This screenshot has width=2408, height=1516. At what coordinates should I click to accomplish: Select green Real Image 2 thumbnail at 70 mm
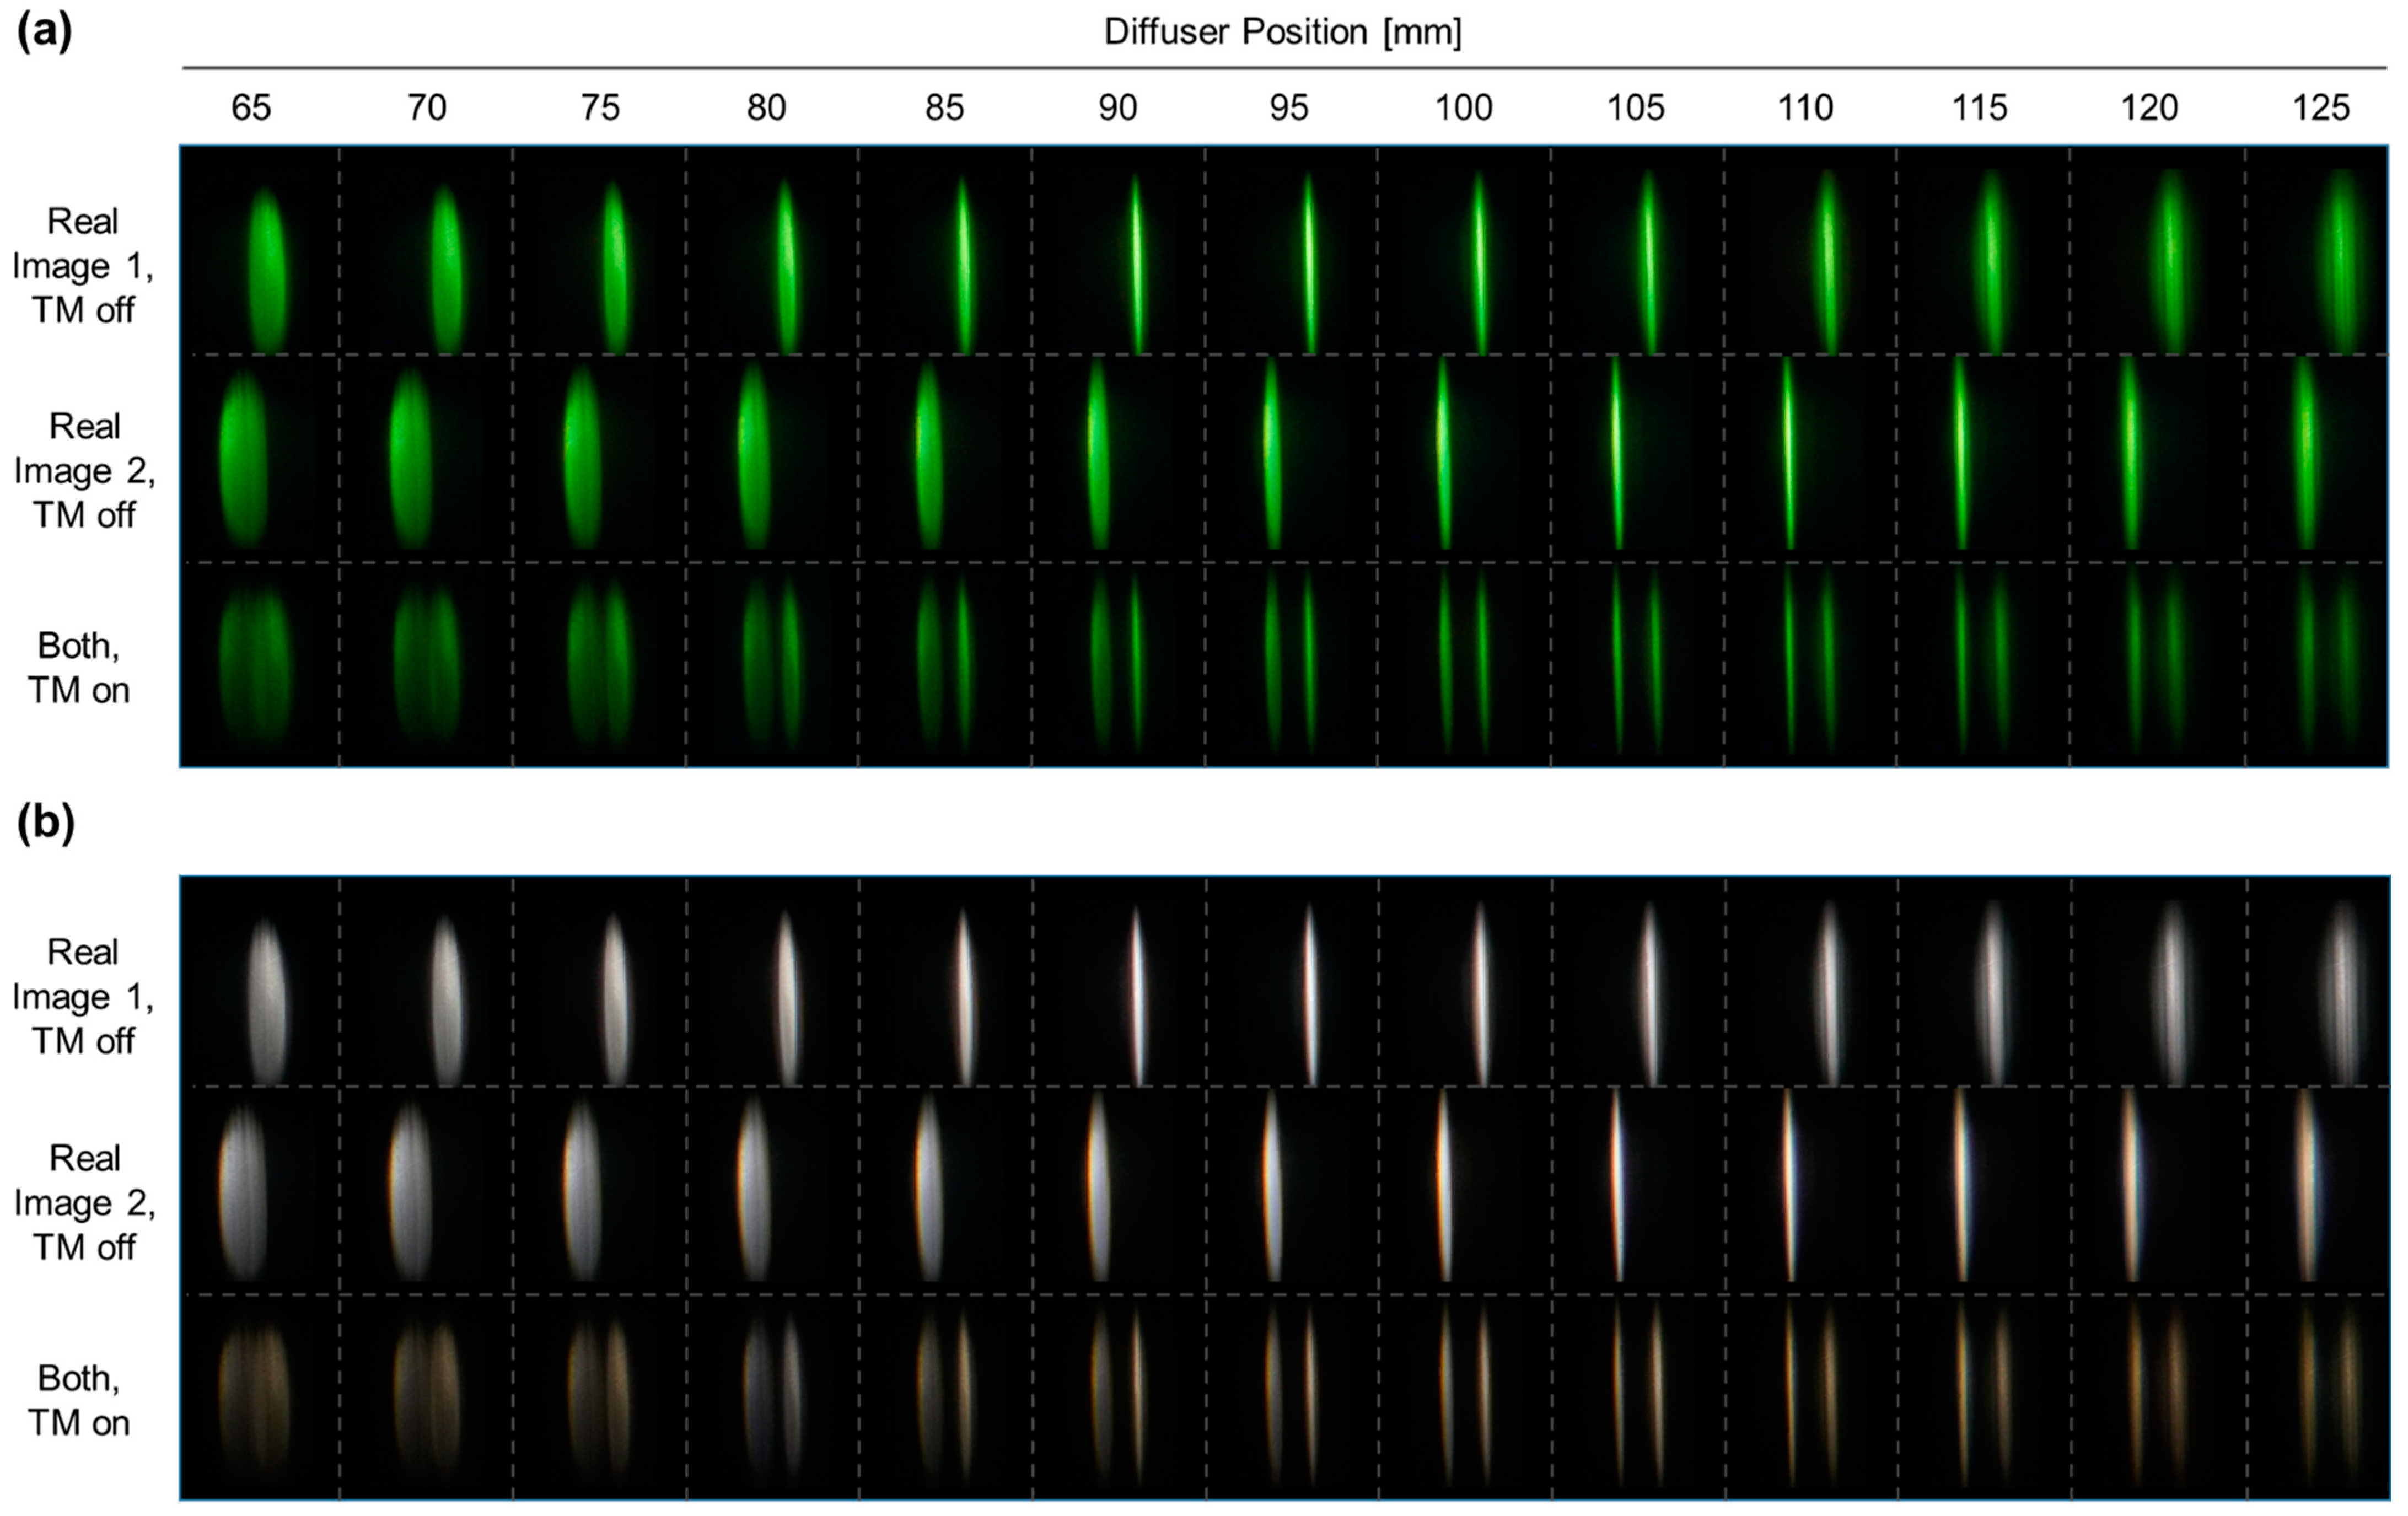(x=426, y=458)
